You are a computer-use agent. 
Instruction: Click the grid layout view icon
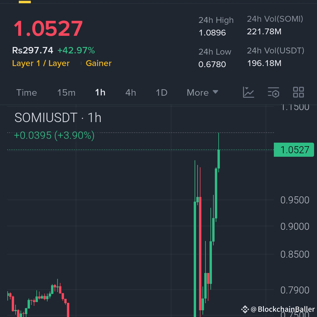point(298,92)
